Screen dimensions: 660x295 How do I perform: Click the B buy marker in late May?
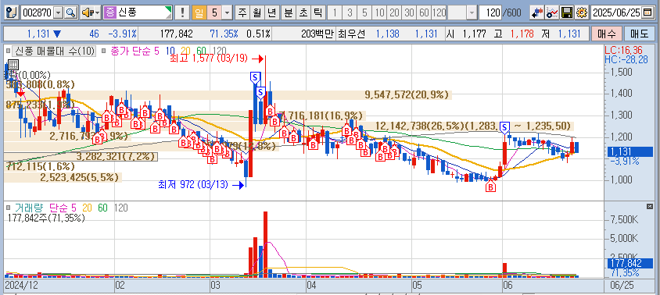pos(491,187)
